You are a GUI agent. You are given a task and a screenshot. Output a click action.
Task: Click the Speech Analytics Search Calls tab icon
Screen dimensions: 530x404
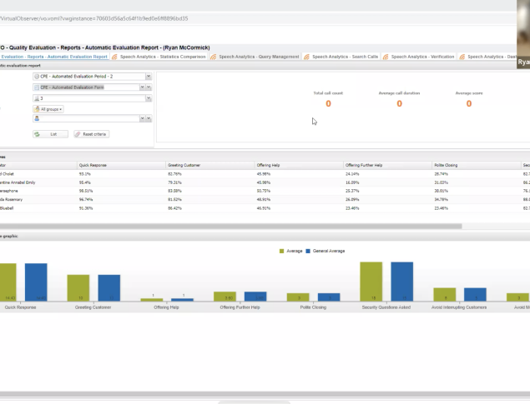(x=306, y=57)
